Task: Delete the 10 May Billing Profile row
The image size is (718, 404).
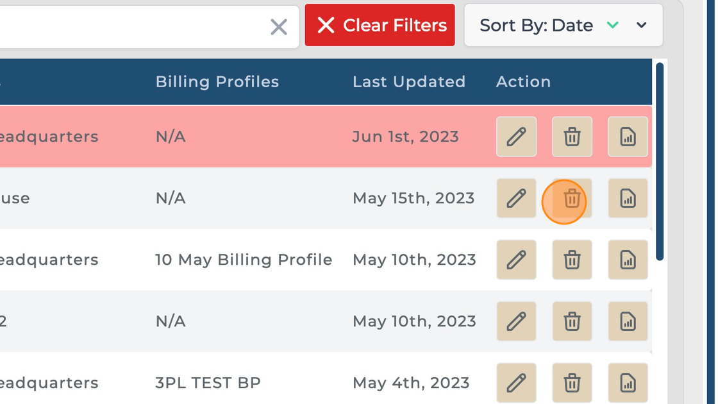Action: tap(572, 260)
